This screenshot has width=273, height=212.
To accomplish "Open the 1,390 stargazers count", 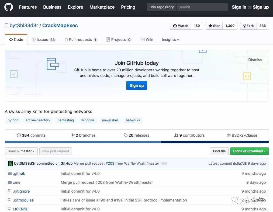I will pos(230,26).
